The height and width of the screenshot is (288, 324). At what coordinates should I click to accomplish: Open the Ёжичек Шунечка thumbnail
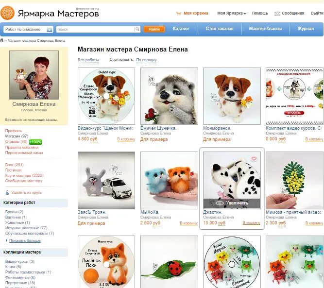[169, 96]
